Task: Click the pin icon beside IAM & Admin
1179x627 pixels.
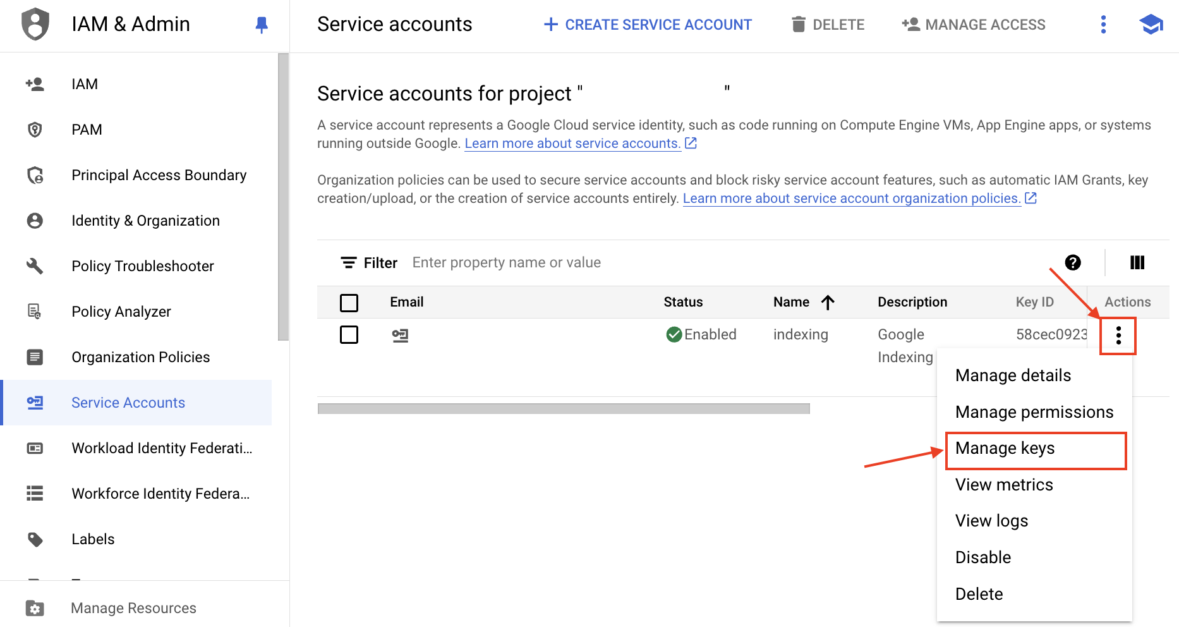Action: click(261, 25)
